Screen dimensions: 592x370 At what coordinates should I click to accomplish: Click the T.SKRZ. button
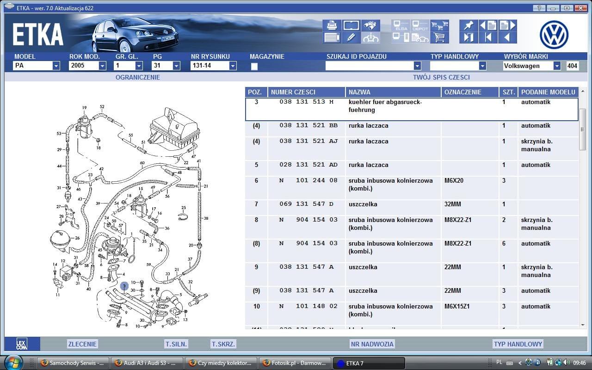[224, 344]
